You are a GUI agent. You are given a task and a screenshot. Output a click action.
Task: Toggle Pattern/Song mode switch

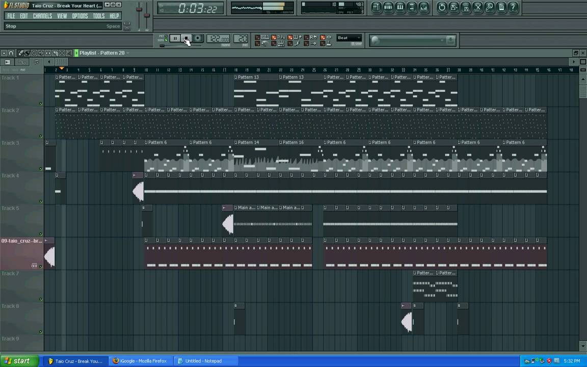(163, 38)
